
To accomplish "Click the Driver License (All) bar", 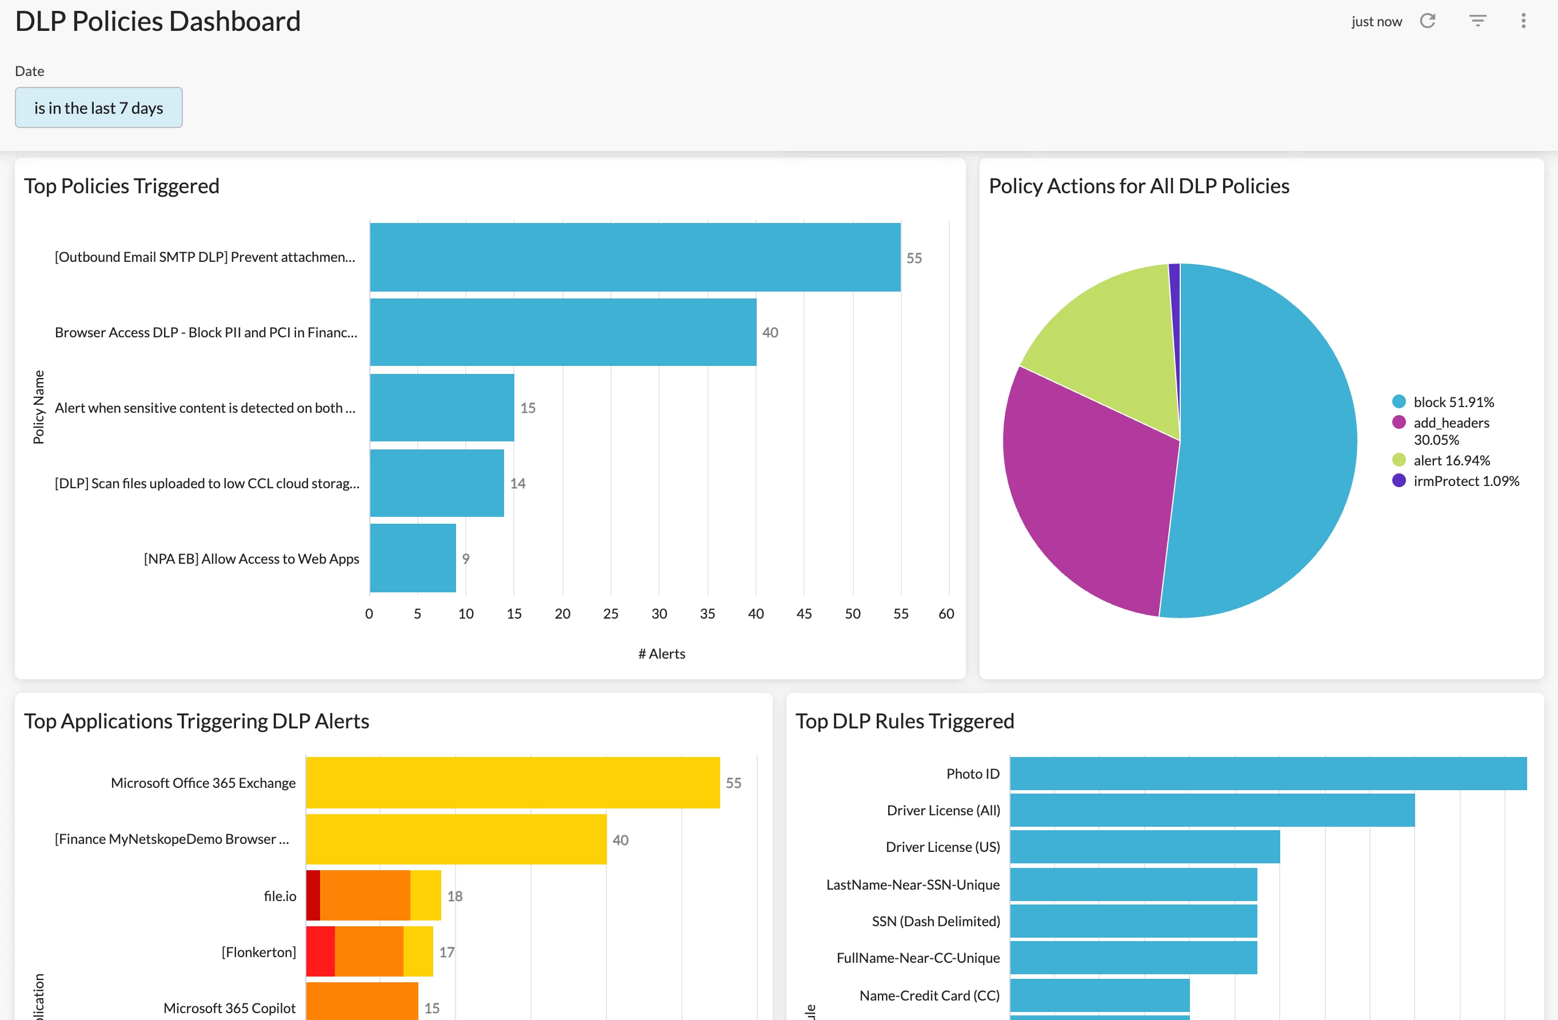I will point(1212,811).
